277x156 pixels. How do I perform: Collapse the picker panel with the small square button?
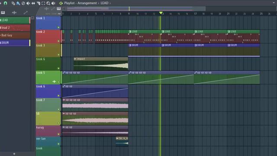[x=32, y=18]
